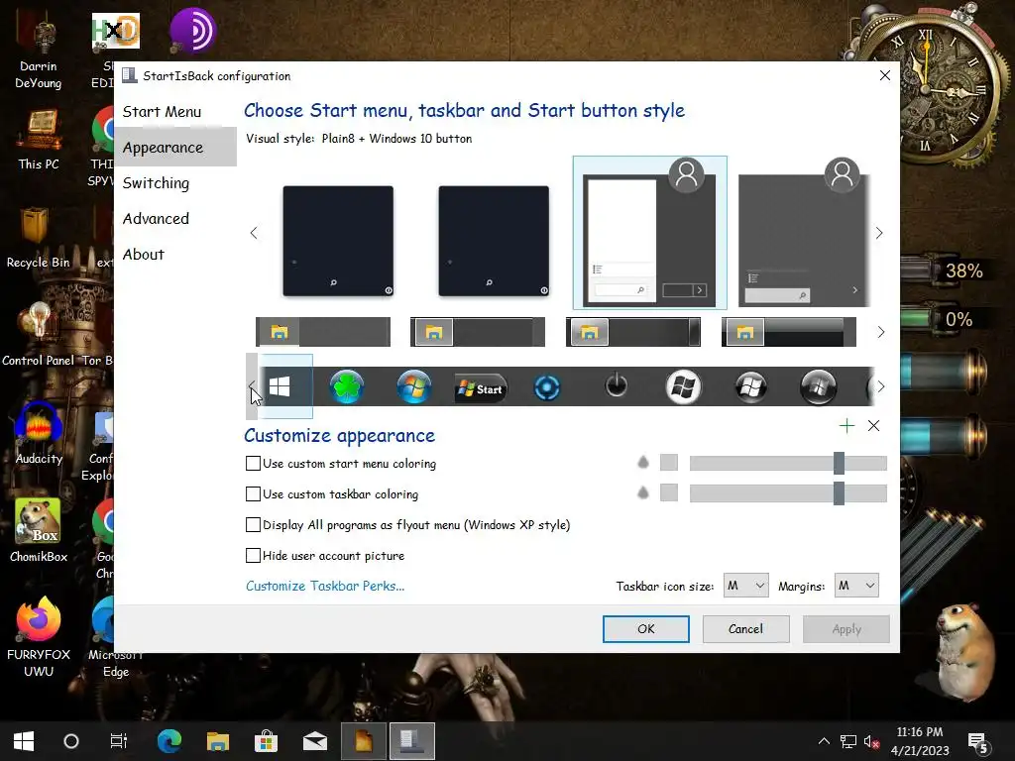This screenshot has width=1015, height=761.
Task: Select the XP-style 'Start' button
Action: click(481, 388)
